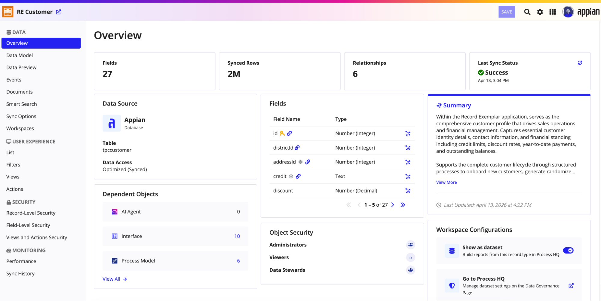
Task: Click View All dependent objects link
Action: point(115,279)
